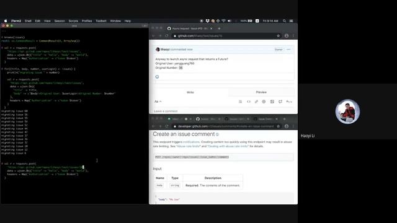This screenshot has width=397, height=223.
Task: Click the Owner badge on comment
Action: pos(279,50)
